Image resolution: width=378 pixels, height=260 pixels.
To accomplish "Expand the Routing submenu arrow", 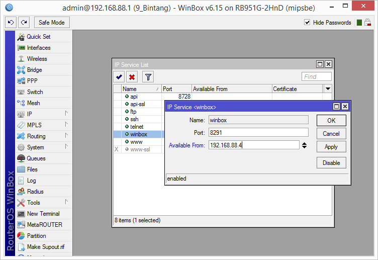I will point(66,136).
